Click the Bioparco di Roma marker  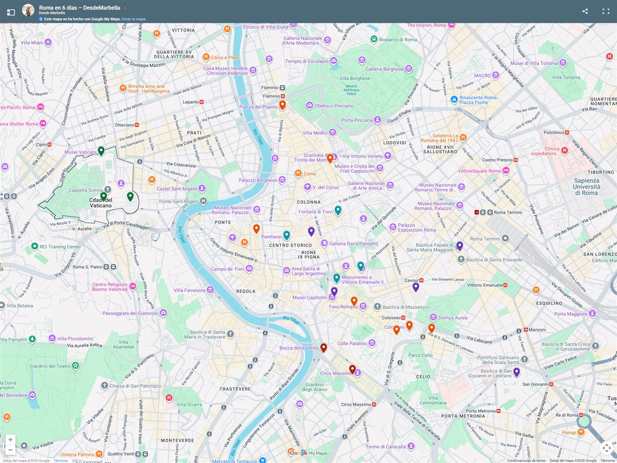click(x=374, y=39)
